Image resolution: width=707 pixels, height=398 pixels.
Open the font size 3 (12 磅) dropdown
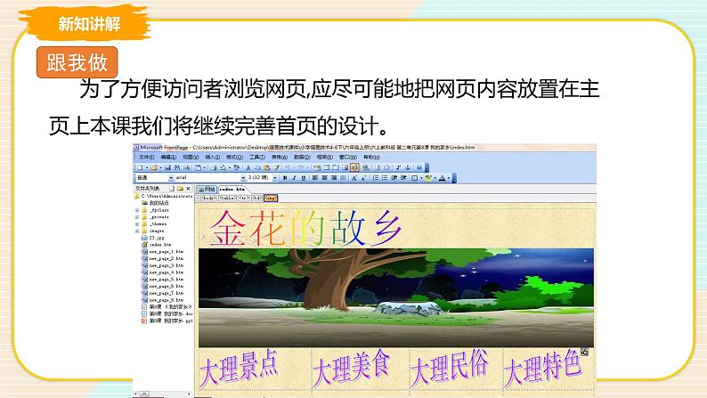tap(275, 178)
